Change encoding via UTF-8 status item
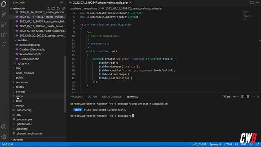The image size is (261, 147). click(228, 144)
